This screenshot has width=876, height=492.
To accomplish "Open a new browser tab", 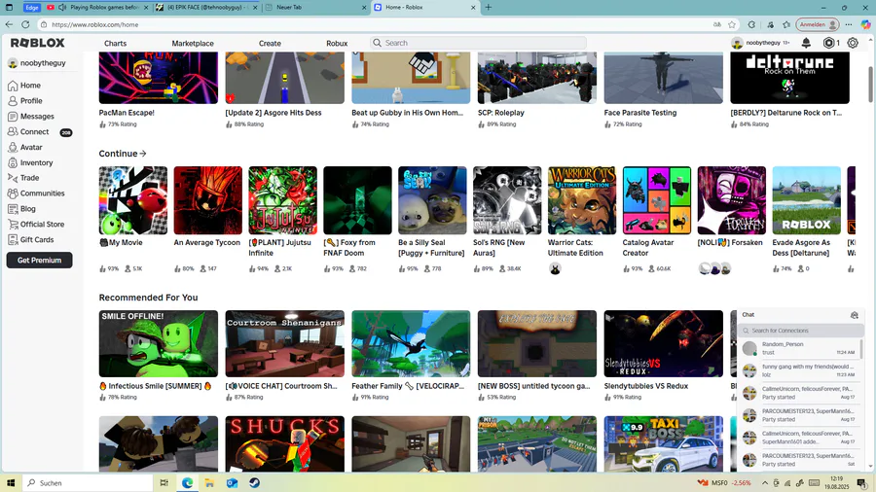I will coord(489,7).
